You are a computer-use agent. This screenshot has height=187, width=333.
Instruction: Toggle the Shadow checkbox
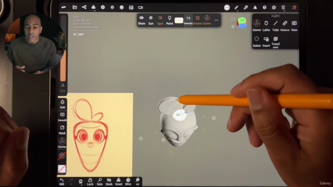[198, 20]
